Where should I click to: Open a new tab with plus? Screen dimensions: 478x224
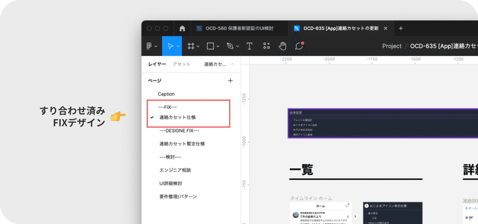(401, 28)
